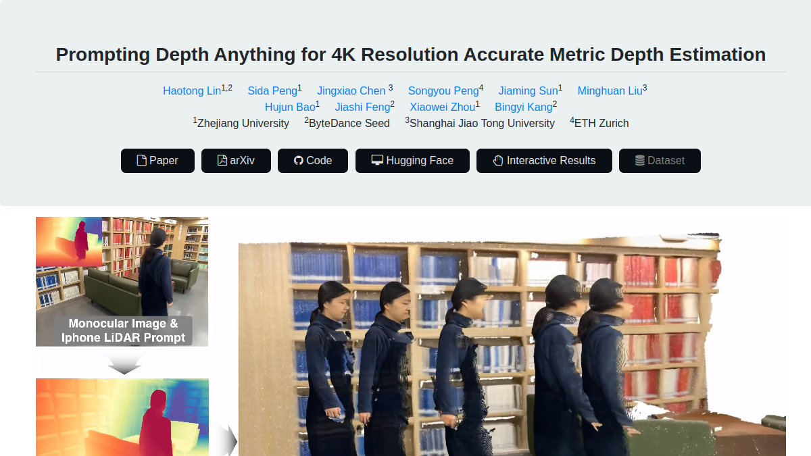The height and width of the screenshot is (456, 811).
Task: Click the Zhejiang University affiliation text
Action: coord(243,123)
